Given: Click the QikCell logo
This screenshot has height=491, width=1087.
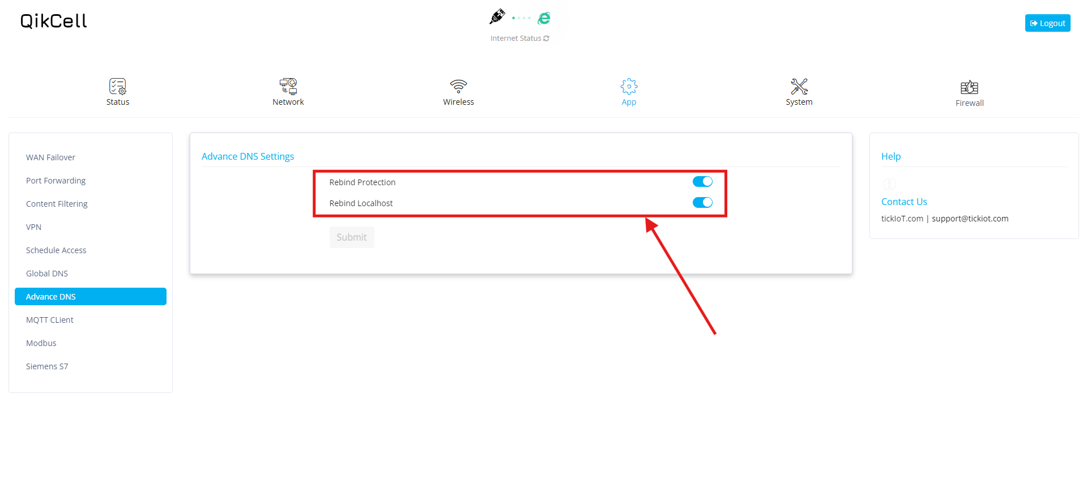Looking at the screenshot, I should (x=54, y=22).
